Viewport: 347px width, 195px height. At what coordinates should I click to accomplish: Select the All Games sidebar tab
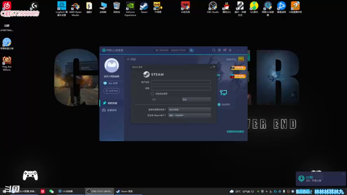pos(112,110)
